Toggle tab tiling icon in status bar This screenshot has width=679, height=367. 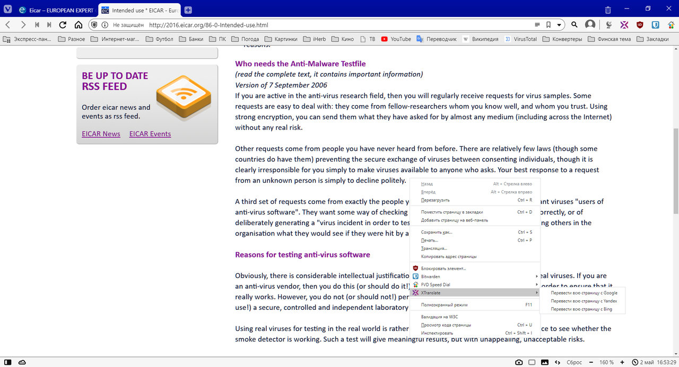click(532, 362)
